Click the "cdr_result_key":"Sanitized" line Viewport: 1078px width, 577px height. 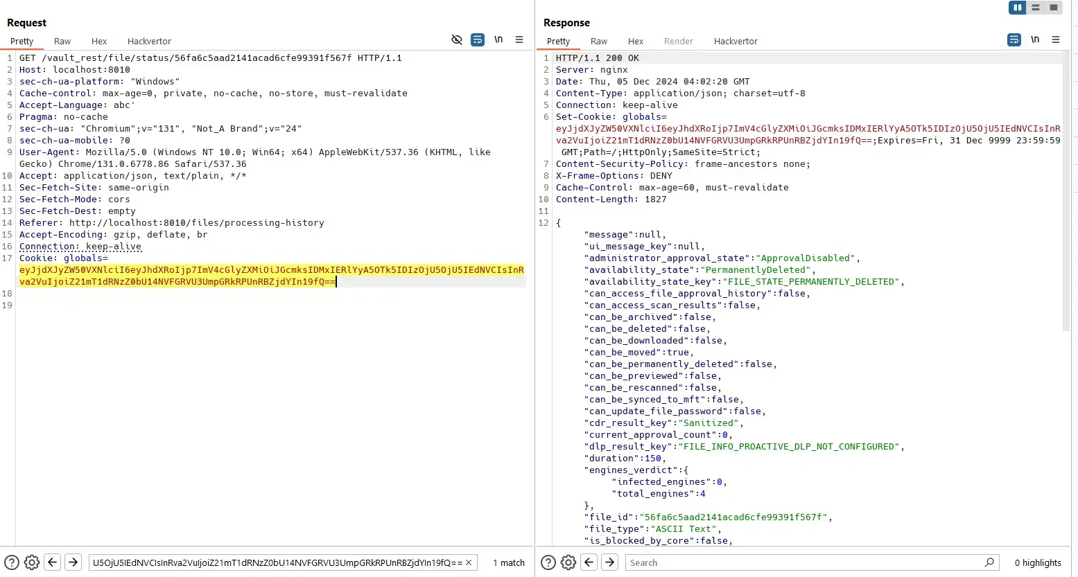(664, 423)
